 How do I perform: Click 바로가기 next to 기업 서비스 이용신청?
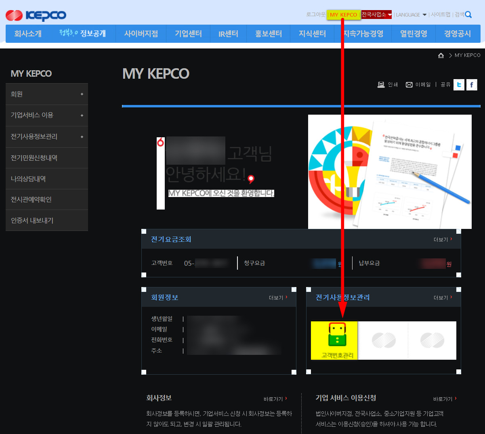pyautogui.click(x=445, y=399)
